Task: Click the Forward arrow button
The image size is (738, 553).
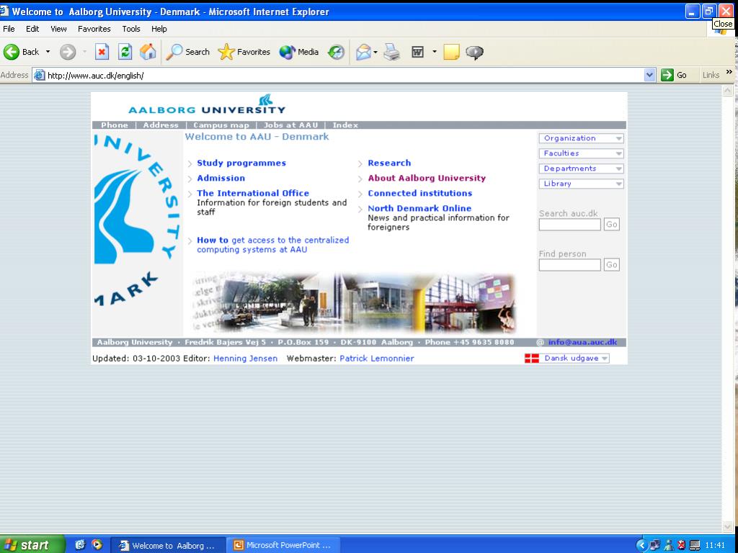Action: click(x=68, y=52)
